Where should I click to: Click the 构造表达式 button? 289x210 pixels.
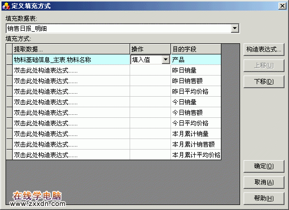pyautogui.click(x=264, y=49)
